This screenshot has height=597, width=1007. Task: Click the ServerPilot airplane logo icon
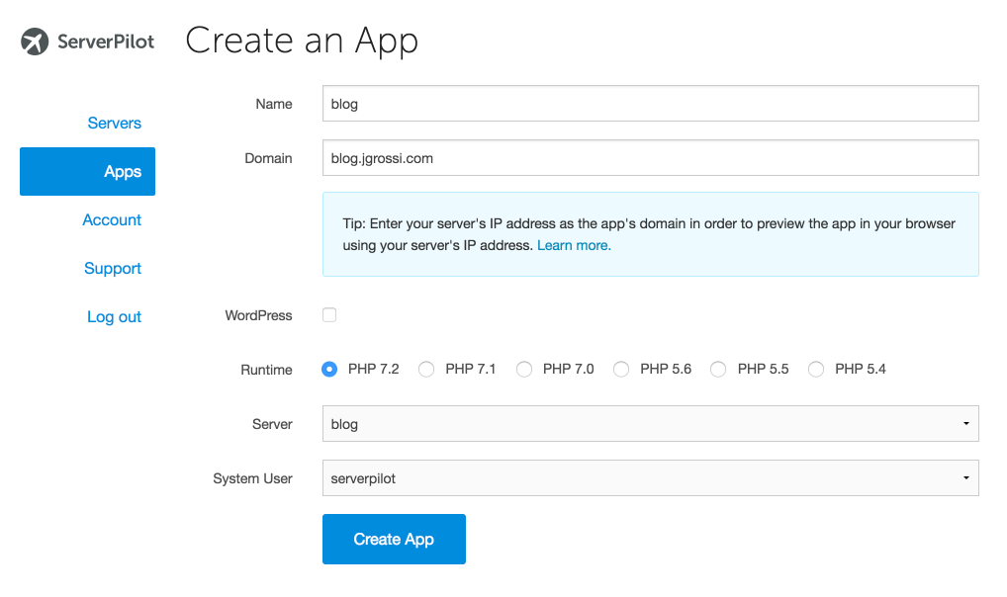35,42
